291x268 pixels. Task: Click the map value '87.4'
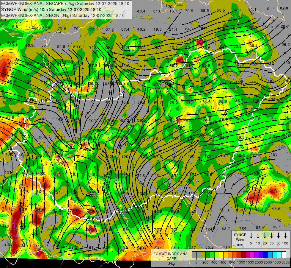click(260, 228)
